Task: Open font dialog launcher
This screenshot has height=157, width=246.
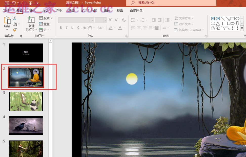Action: (127, 36)
